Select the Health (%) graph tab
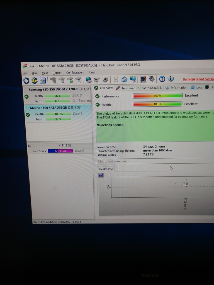214x285 pixels. (x=106, y=169)
